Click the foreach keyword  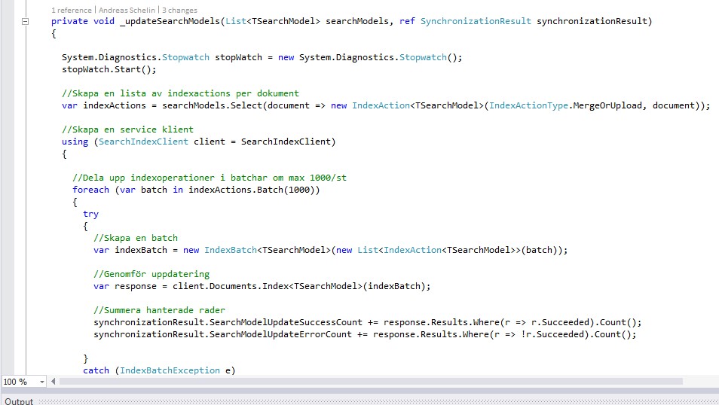tap(90, 190)
